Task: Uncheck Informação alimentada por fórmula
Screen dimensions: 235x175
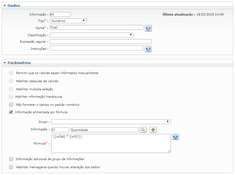Action: tap(11, 112)
